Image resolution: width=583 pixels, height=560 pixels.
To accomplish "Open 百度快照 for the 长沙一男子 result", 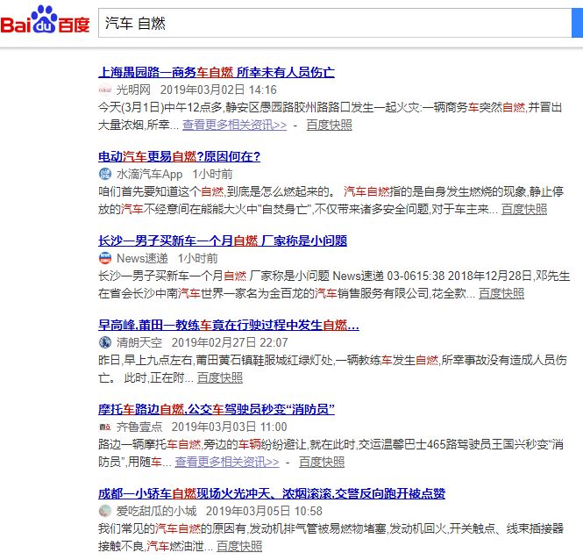I will [x=501, y=293].
